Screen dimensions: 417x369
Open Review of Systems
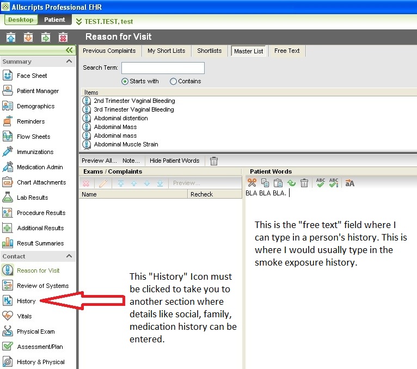tap(42, 286)
